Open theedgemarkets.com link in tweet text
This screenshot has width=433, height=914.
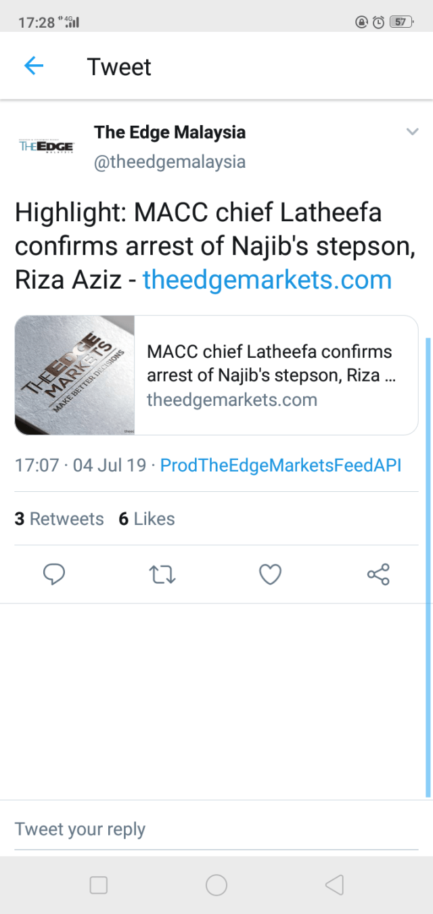tap(267, 279)
